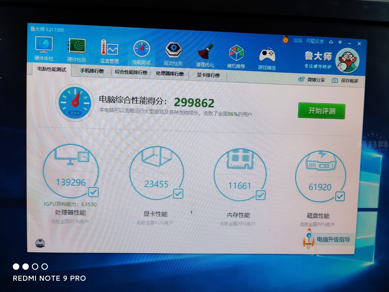Screen dimensions: 389x292
Task: Click the graphics card cube icon above 23455
Action: coord(156,156)
